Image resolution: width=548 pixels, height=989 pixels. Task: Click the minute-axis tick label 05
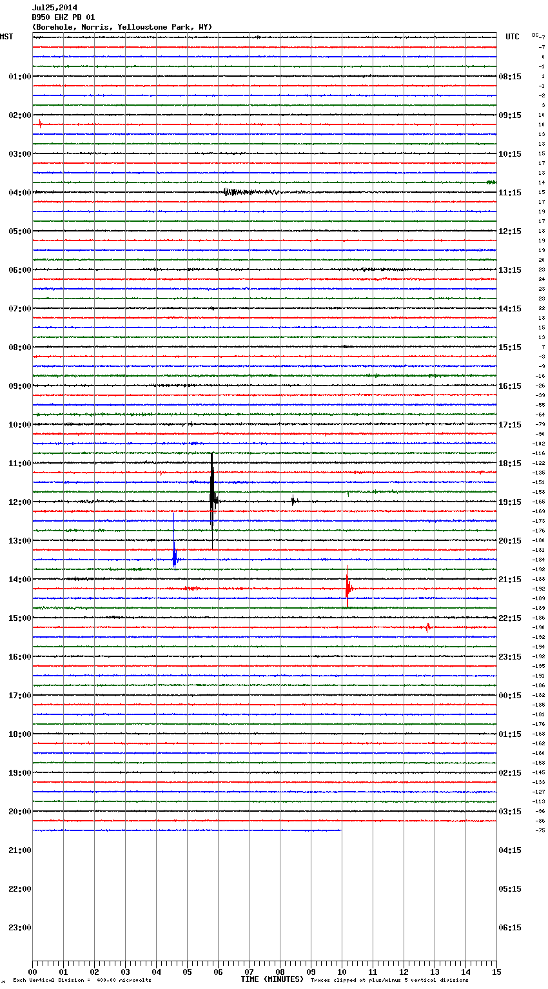[187, 972]
